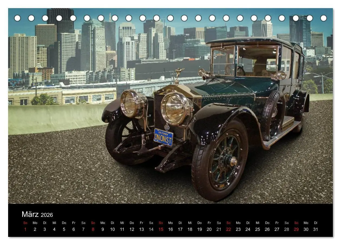
Task: Select the red Sunday date 22
Action: 229,229
